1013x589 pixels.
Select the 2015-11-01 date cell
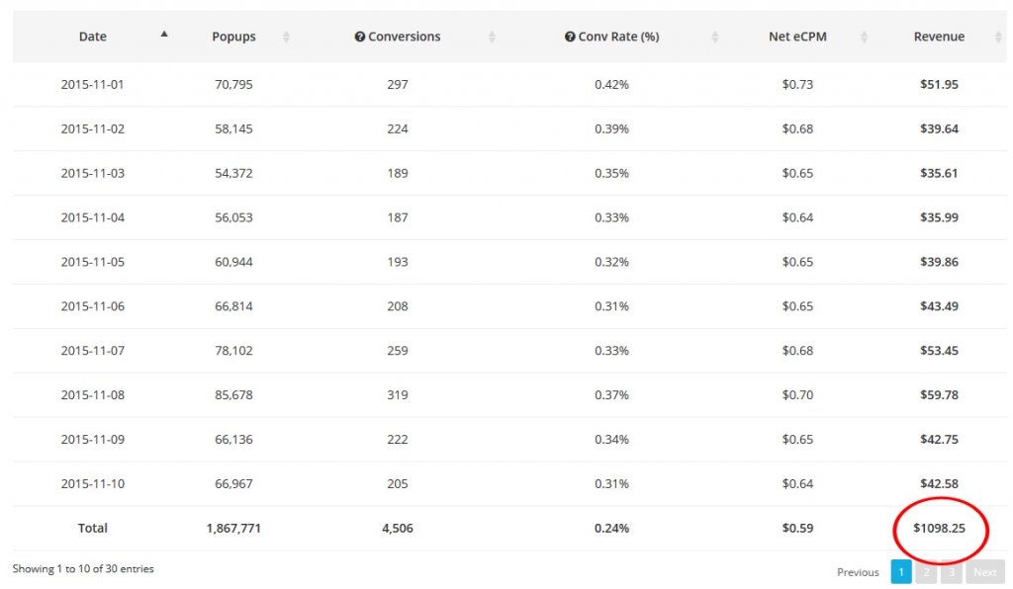click(93, 84)
